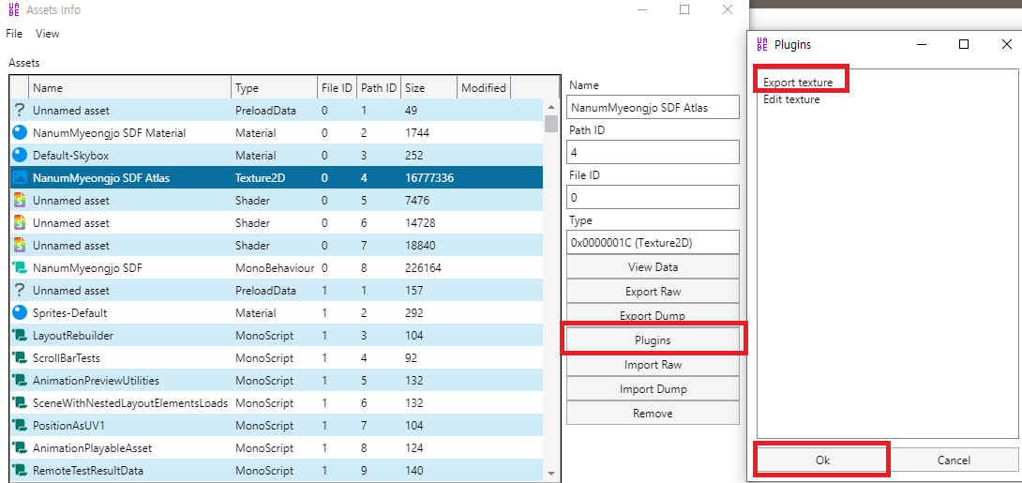Open the View menu
The image size is (1022, 483).
[x=48, y=33]
